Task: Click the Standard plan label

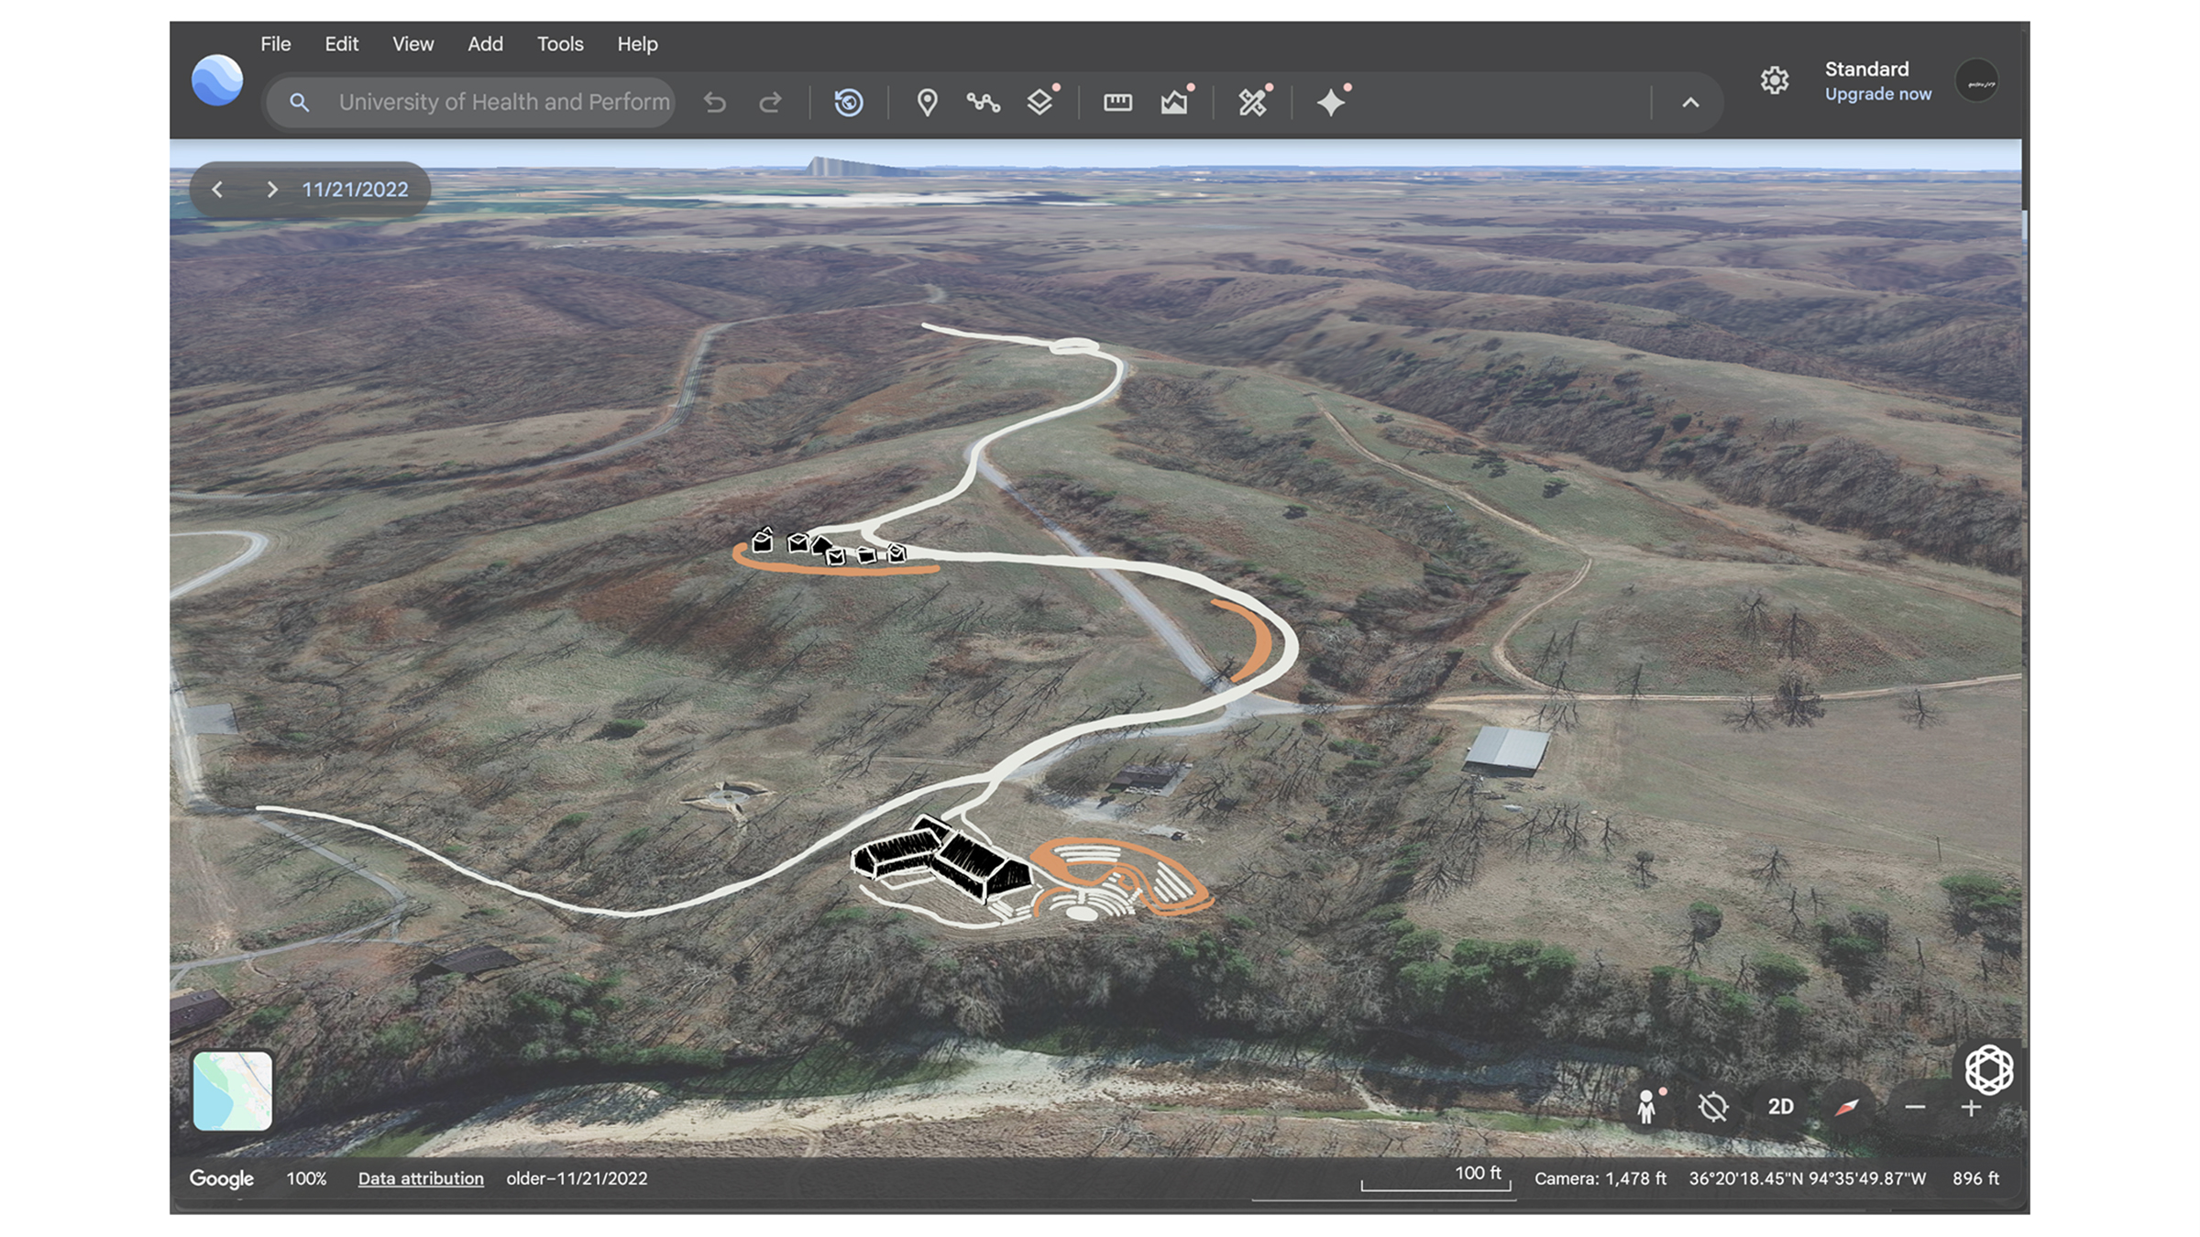Action: pyautogui.click(x=1866, y=70)
